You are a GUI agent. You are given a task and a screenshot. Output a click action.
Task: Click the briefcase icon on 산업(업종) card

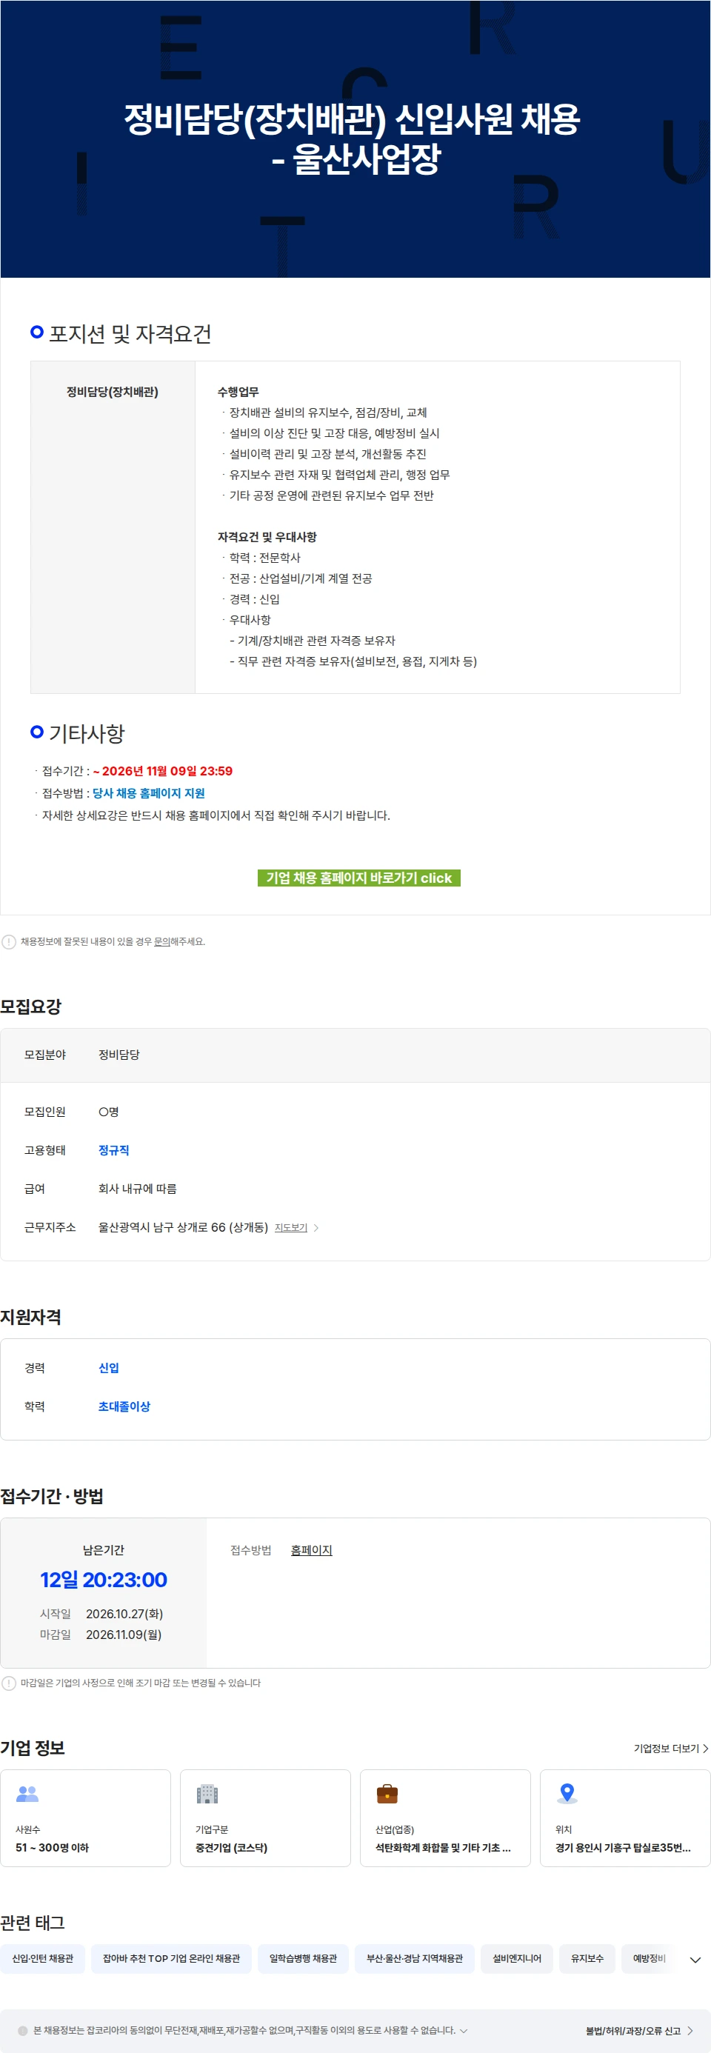pyautogui.click(x=387, y=1793)
